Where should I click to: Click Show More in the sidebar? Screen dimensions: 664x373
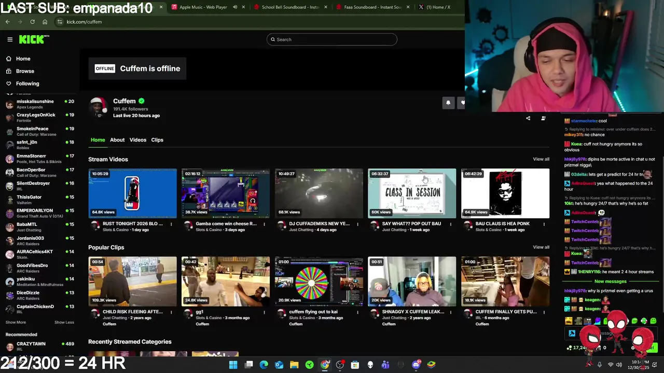(16, 322)
